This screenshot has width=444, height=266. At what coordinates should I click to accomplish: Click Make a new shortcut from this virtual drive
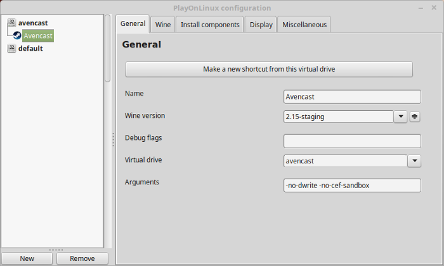269,69
